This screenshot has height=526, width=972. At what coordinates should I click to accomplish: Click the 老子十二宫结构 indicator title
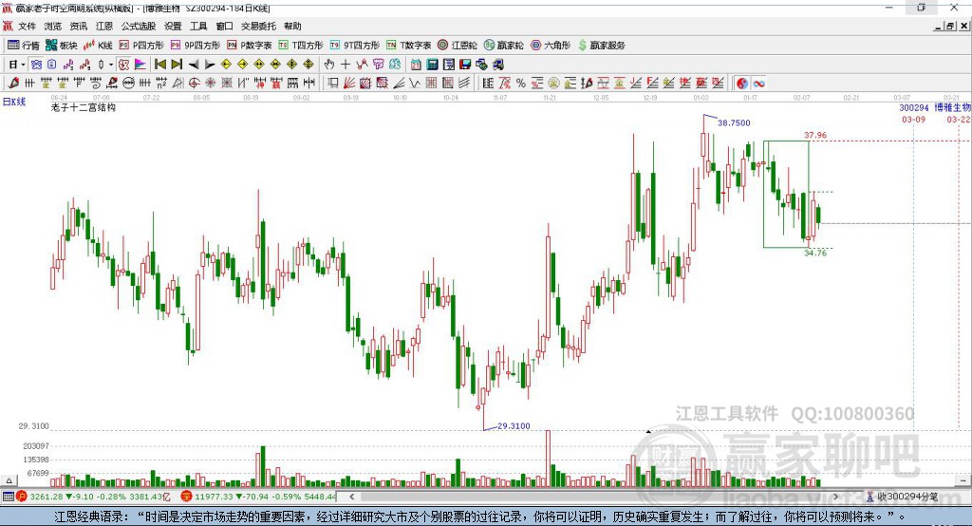[x=84, y=107]
